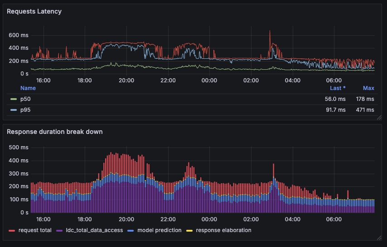This screenshot has width=387, height=247.
Task: Click the 471 ms p95 max value
Action: (x=365, y=110)
